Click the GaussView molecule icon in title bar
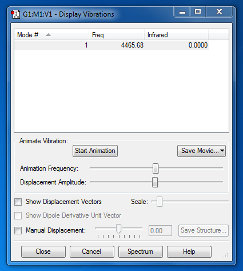 pyautogui.click(x=15, y=14)
